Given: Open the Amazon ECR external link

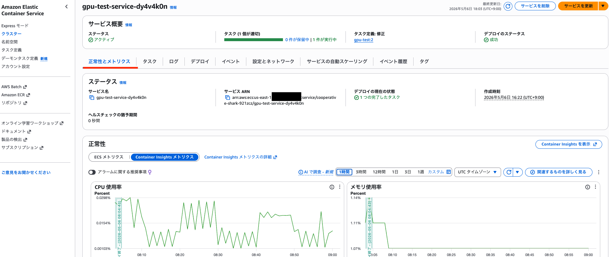Looking at the screenshot, I should pos(16,95).
